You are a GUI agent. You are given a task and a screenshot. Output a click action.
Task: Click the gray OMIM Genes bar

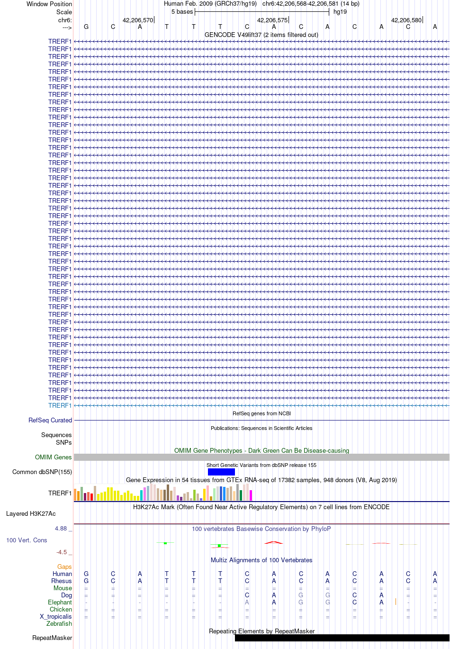click(261, 457)
